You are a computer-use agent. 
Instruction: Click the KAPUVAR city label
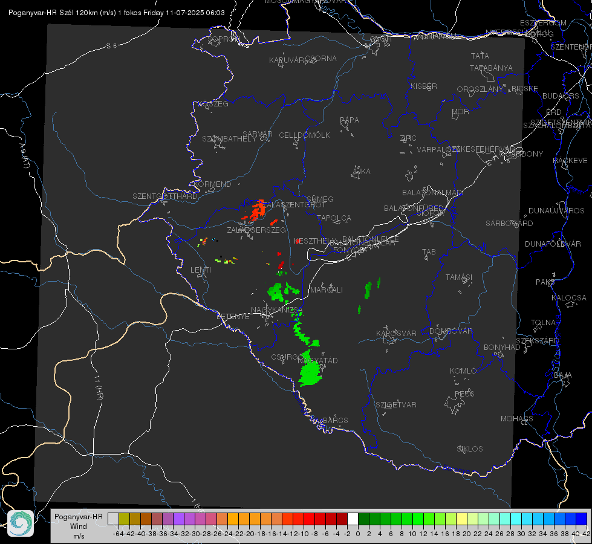point(287,60)
